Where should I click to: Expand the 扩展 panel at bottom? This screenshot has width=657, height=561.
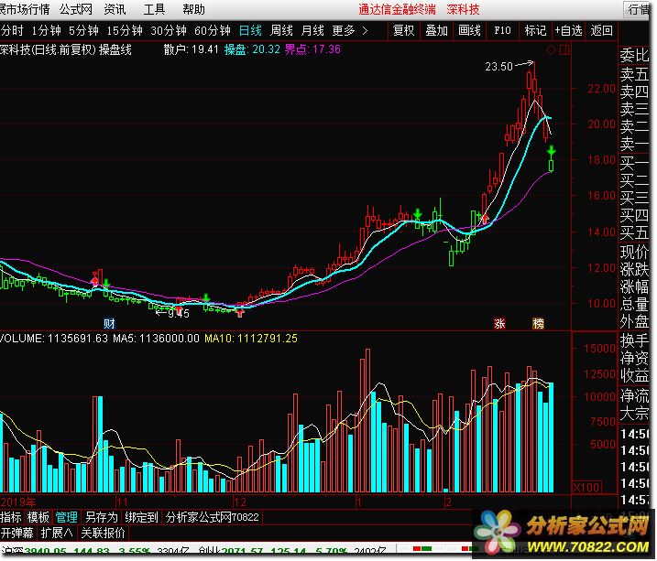click(x=57, y=532)
